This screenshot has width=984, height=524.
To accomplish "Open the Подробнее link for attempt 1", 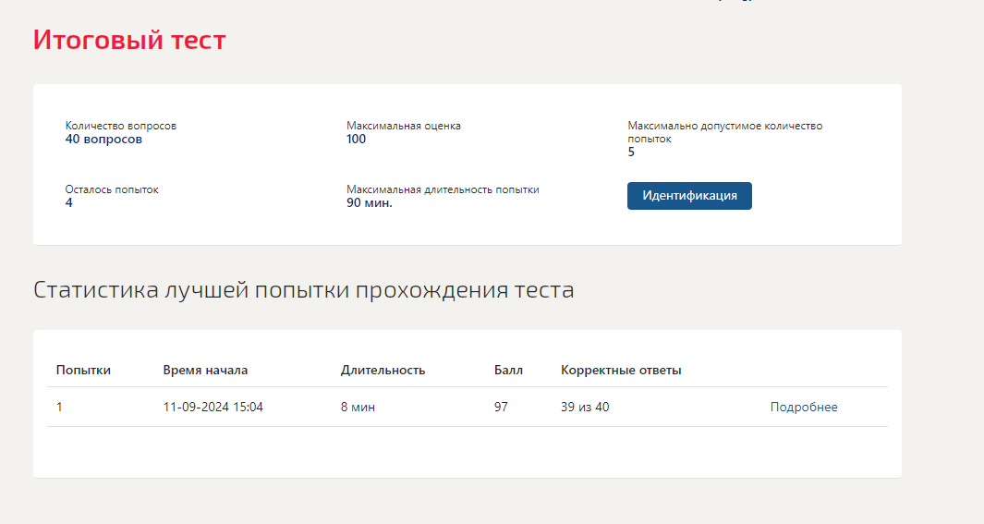I will (803, 408).
